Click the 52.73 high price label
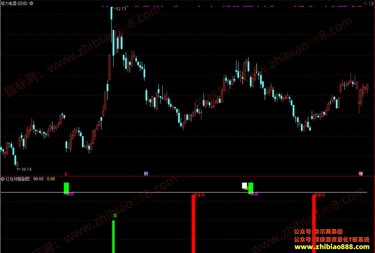Screen dimensions: 375x253 click(x=121, y=9)
